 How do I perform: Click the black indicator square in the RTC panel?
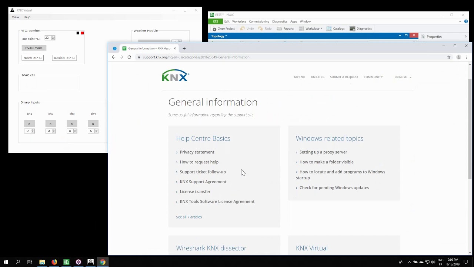78,33
